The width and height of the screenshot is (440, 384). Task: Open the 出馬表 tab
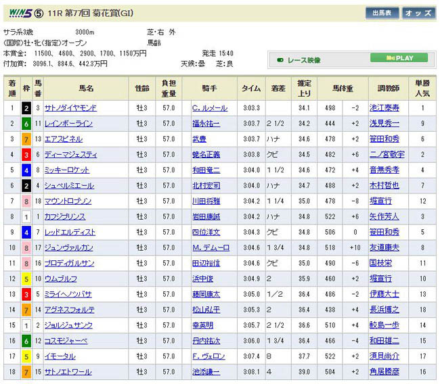(x=382, y=13)
